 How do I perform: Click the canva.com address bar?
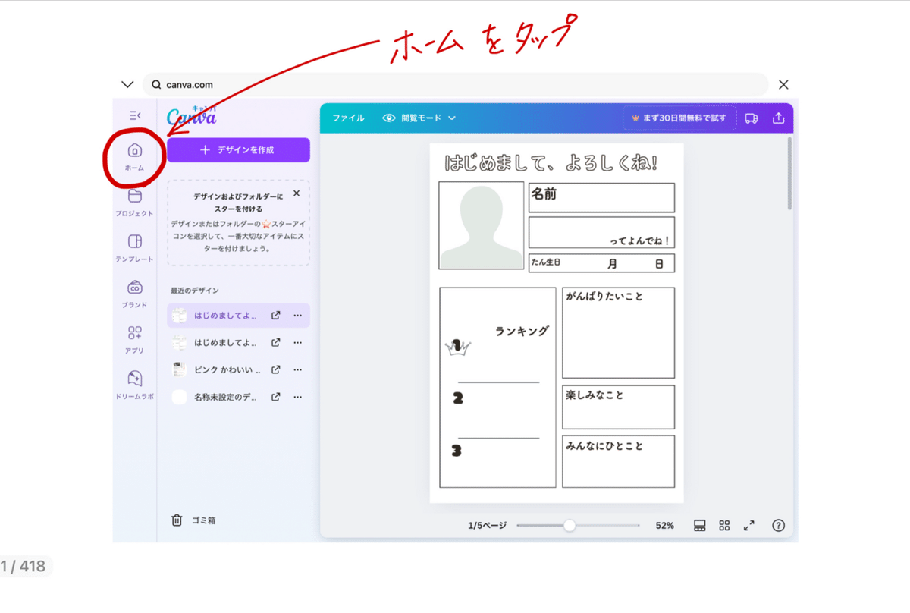(456, 85)
